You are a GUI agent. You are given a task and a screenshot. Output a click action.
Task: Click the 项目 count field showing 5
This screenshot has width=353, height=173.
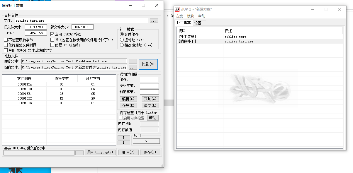click(146, 141)
